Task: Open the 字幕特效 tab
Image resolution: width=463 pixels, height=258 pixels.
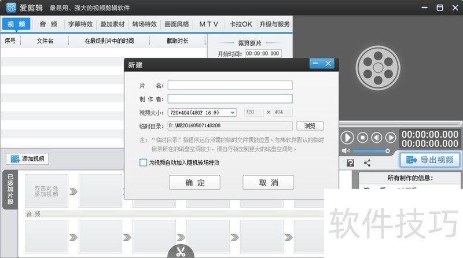Action: pyautogui.click(x=80, y=24)
